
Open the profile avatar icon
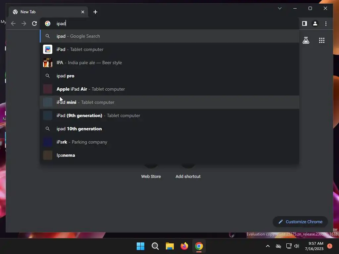(315, 23)
